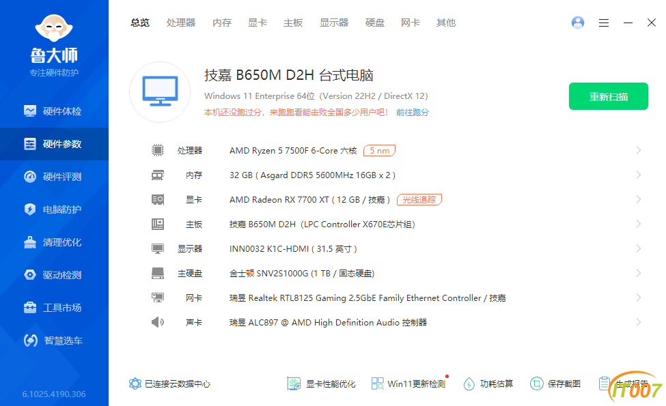This screenshot has width=666, height=406.
Task: Open 功耗估算 power estimate
Action: point(488,384)
